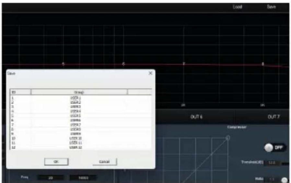Click the Ratio slider knob
The image size is (291, 183).
284,180
